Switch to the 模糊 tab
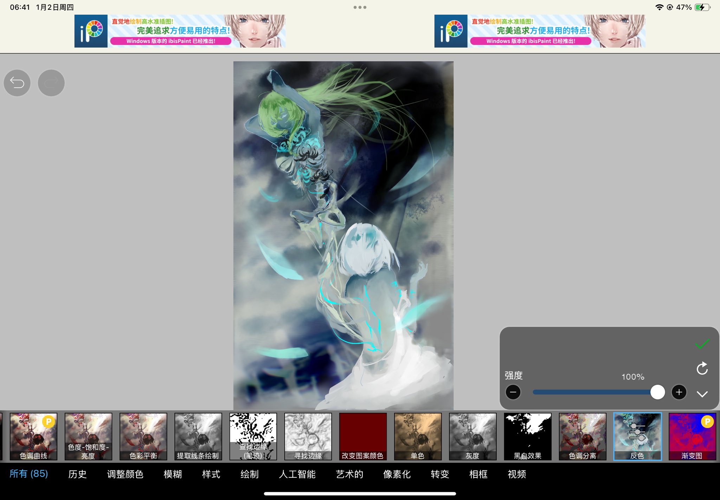 tap(173, 474)
